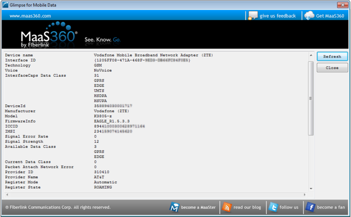Image resolution: width=351 pixels, height=217 pixels.
Task: Click the Provider ID value 310410
Action: coord(102,172)
